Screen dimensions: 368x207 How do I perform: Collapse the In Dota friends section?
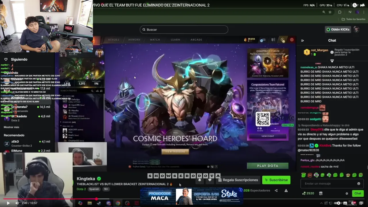coord(61,96)
